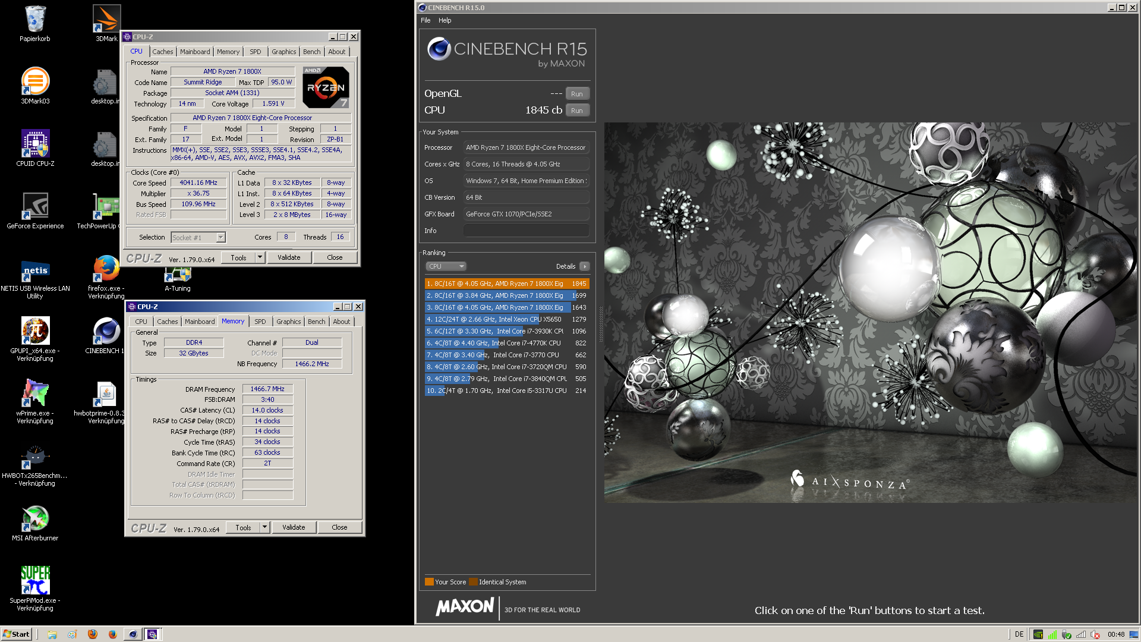Expand ranking Details arrow in Cinebench
Viewport: 1141px width, 642px height.
tap(585, 266)
